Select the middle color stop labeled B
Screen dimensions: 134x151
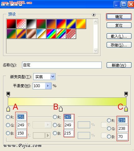(61, 109)
